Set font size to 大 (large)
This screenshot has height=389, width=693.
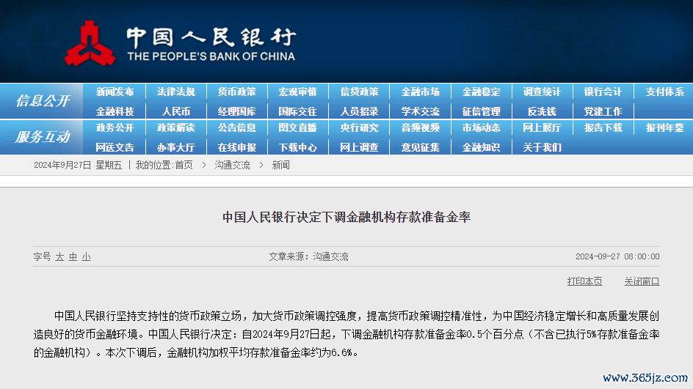tap(59, 257)
